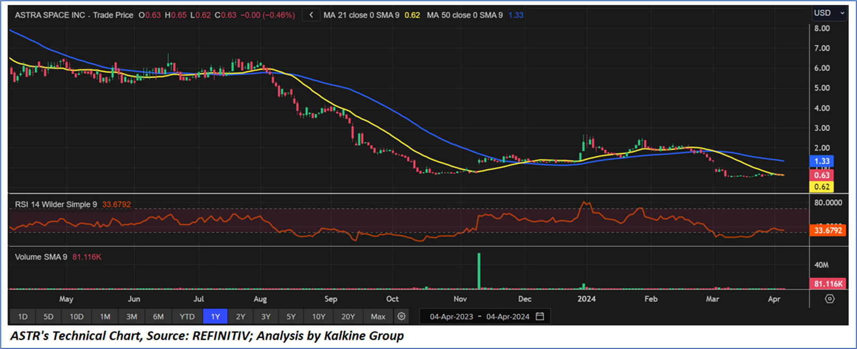857x349 pixels.
Task: Set chart range to 5Y
Action: 291,316
